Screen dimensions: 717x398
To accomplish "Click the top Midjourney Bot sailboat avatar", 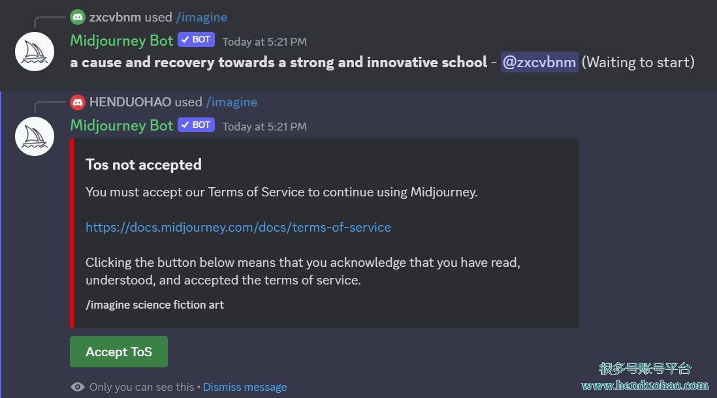I will 35,52.
